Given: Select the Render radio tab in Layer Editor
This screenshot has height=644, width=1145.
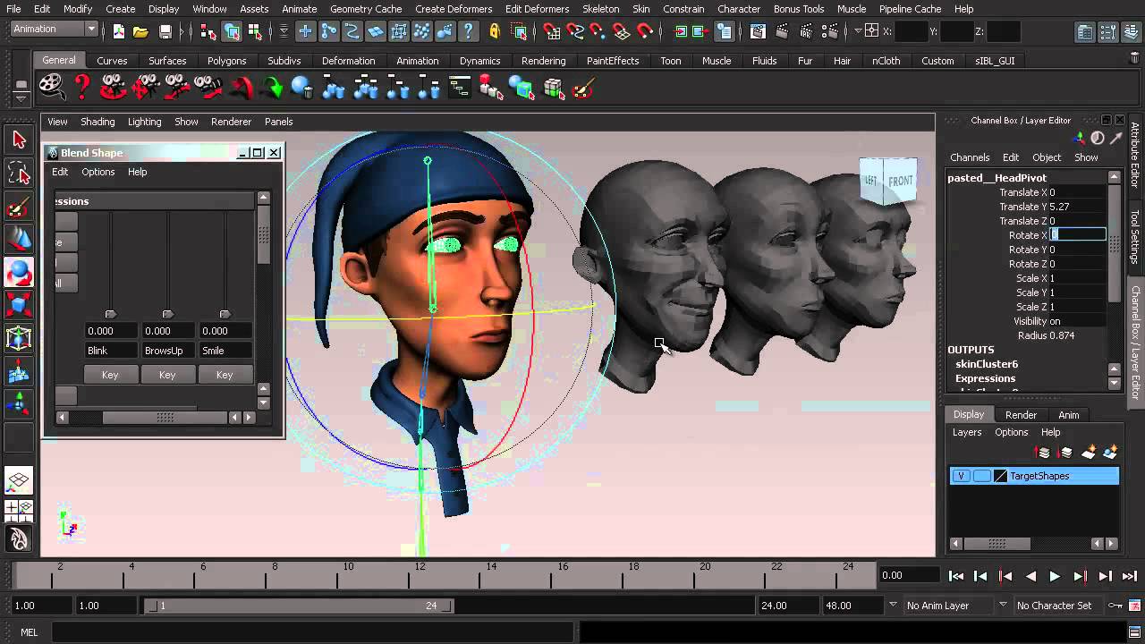Looking at the screenshot, I should pyautogui.click(x=1021, y=415).
